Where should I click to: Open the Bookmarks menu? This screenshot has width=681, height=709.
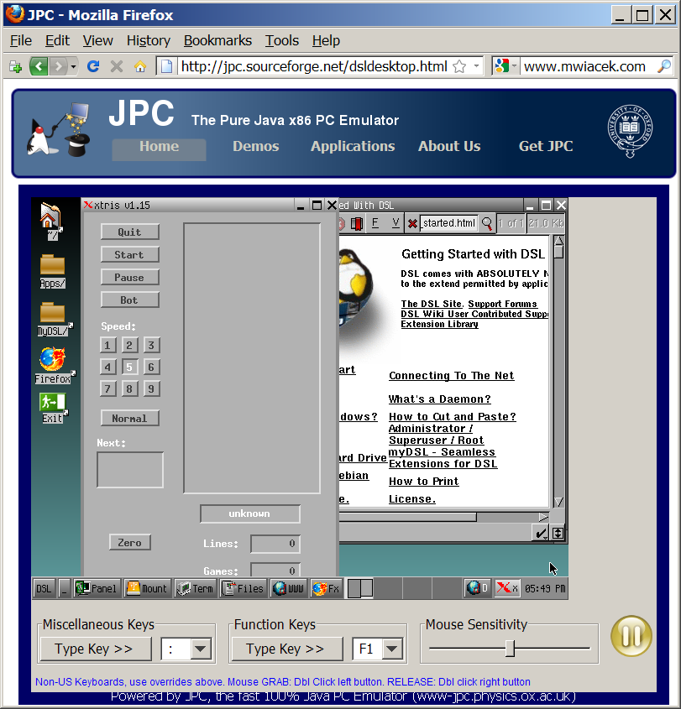(x=217, y=40)
